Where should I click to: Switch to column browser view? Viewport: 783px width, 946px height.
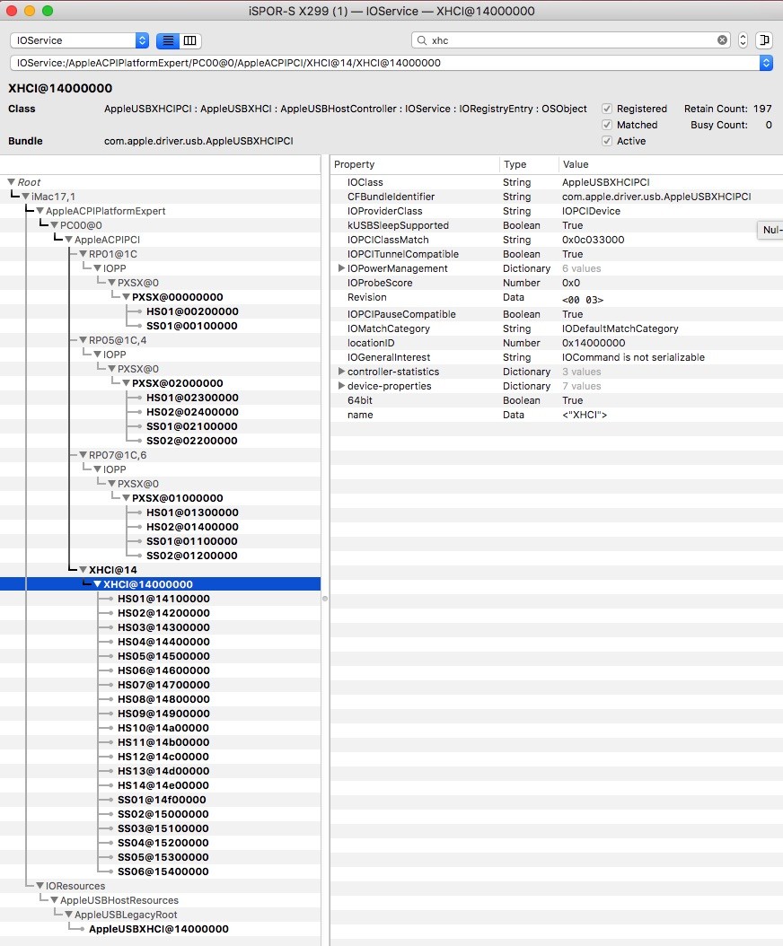(190, 40)
